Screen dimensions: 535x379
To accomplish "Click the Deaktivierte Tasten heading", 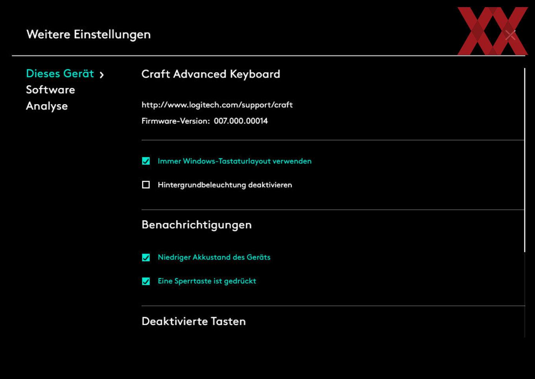I will [194, 321].
